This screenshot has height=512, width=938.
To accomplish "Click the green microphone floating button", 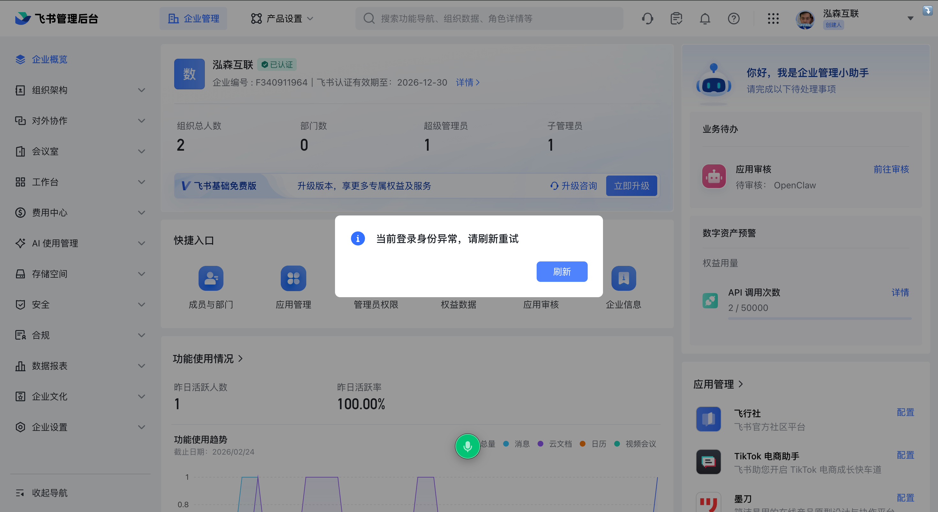I will (x=467, y=446).
